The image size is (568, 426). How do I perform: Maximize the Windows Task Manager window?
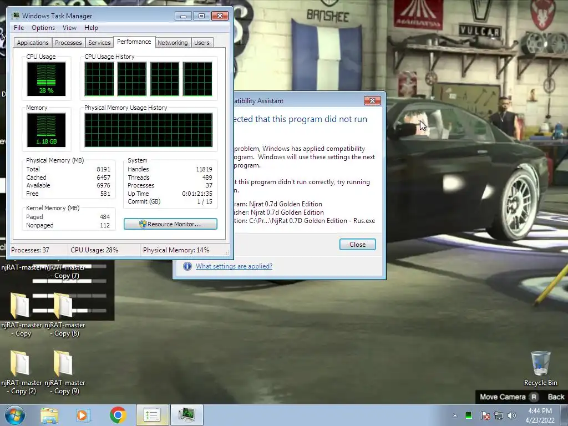click(201, 16)
